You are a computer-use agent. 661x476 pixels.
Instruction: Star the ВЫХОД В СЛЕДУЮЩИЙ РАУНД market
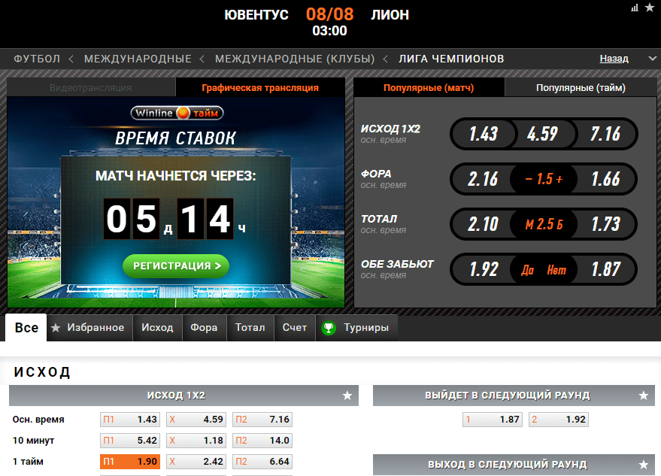click(x=643, y=465)
